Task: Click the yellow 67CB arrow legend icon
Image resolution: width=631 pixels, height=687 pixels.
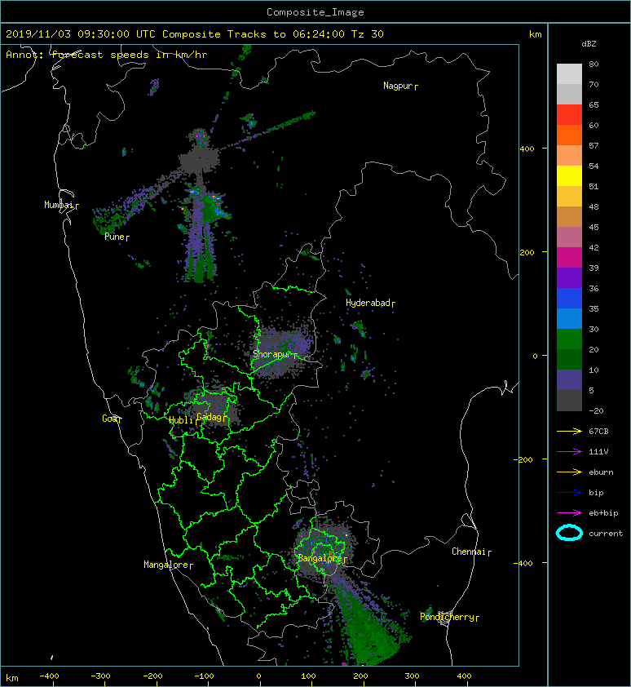Action: (x=569, y=432)
